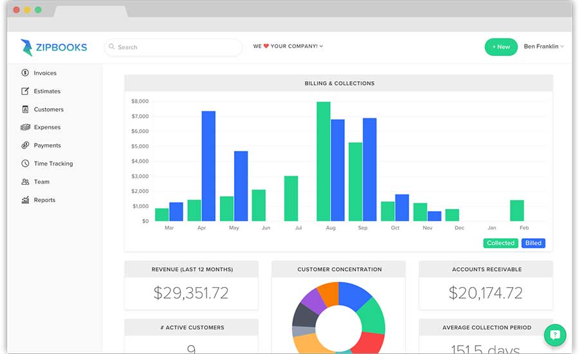Image resolution: width=579 pixels, height=354 pixels.
Task: Click the Reports chart icon
Action: coord(25,200)
